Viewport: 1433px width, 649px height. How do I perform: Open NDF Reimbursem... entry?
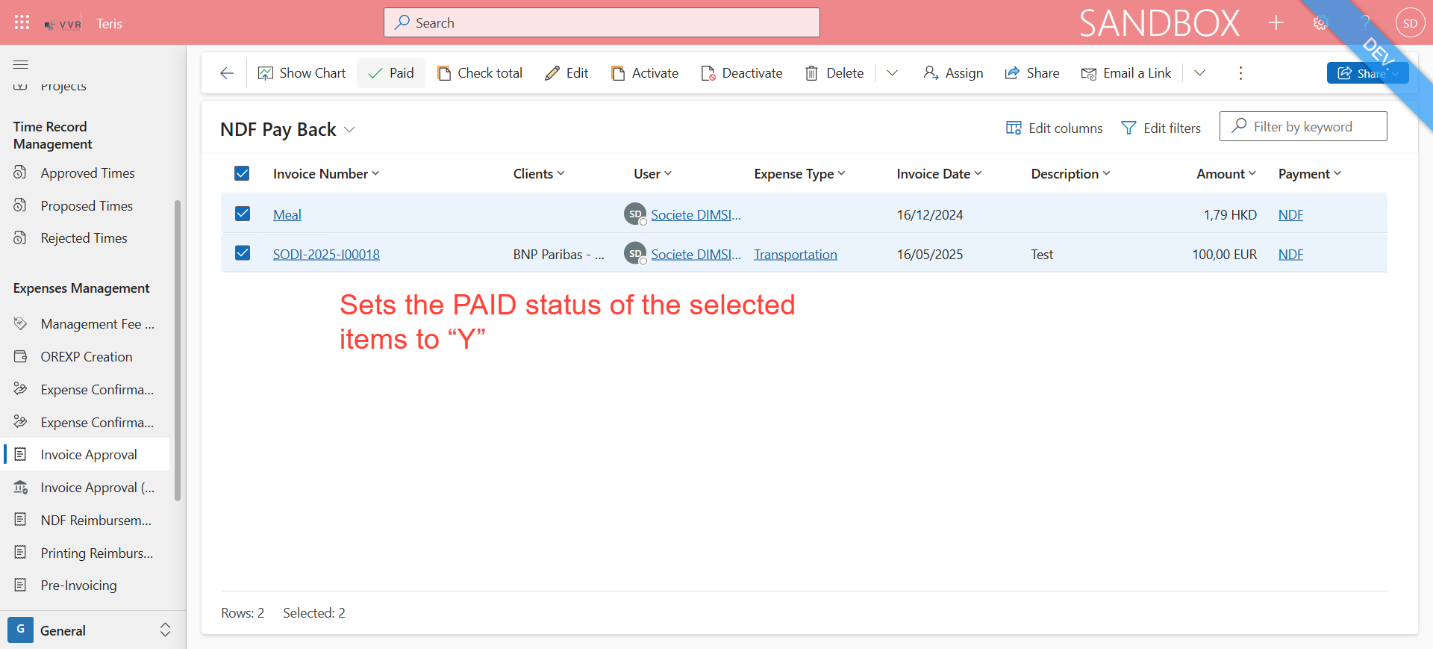(x=87, y=521)
